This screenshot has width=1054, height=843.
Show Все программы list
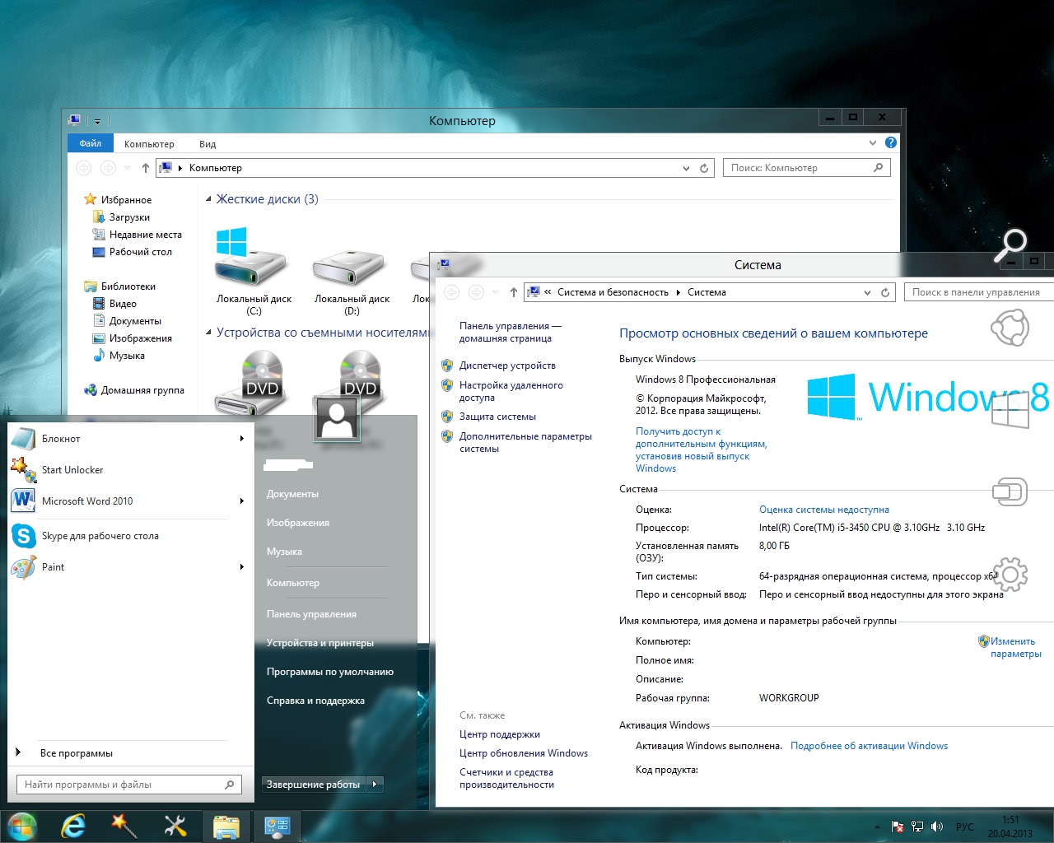(x=77, y=753)
